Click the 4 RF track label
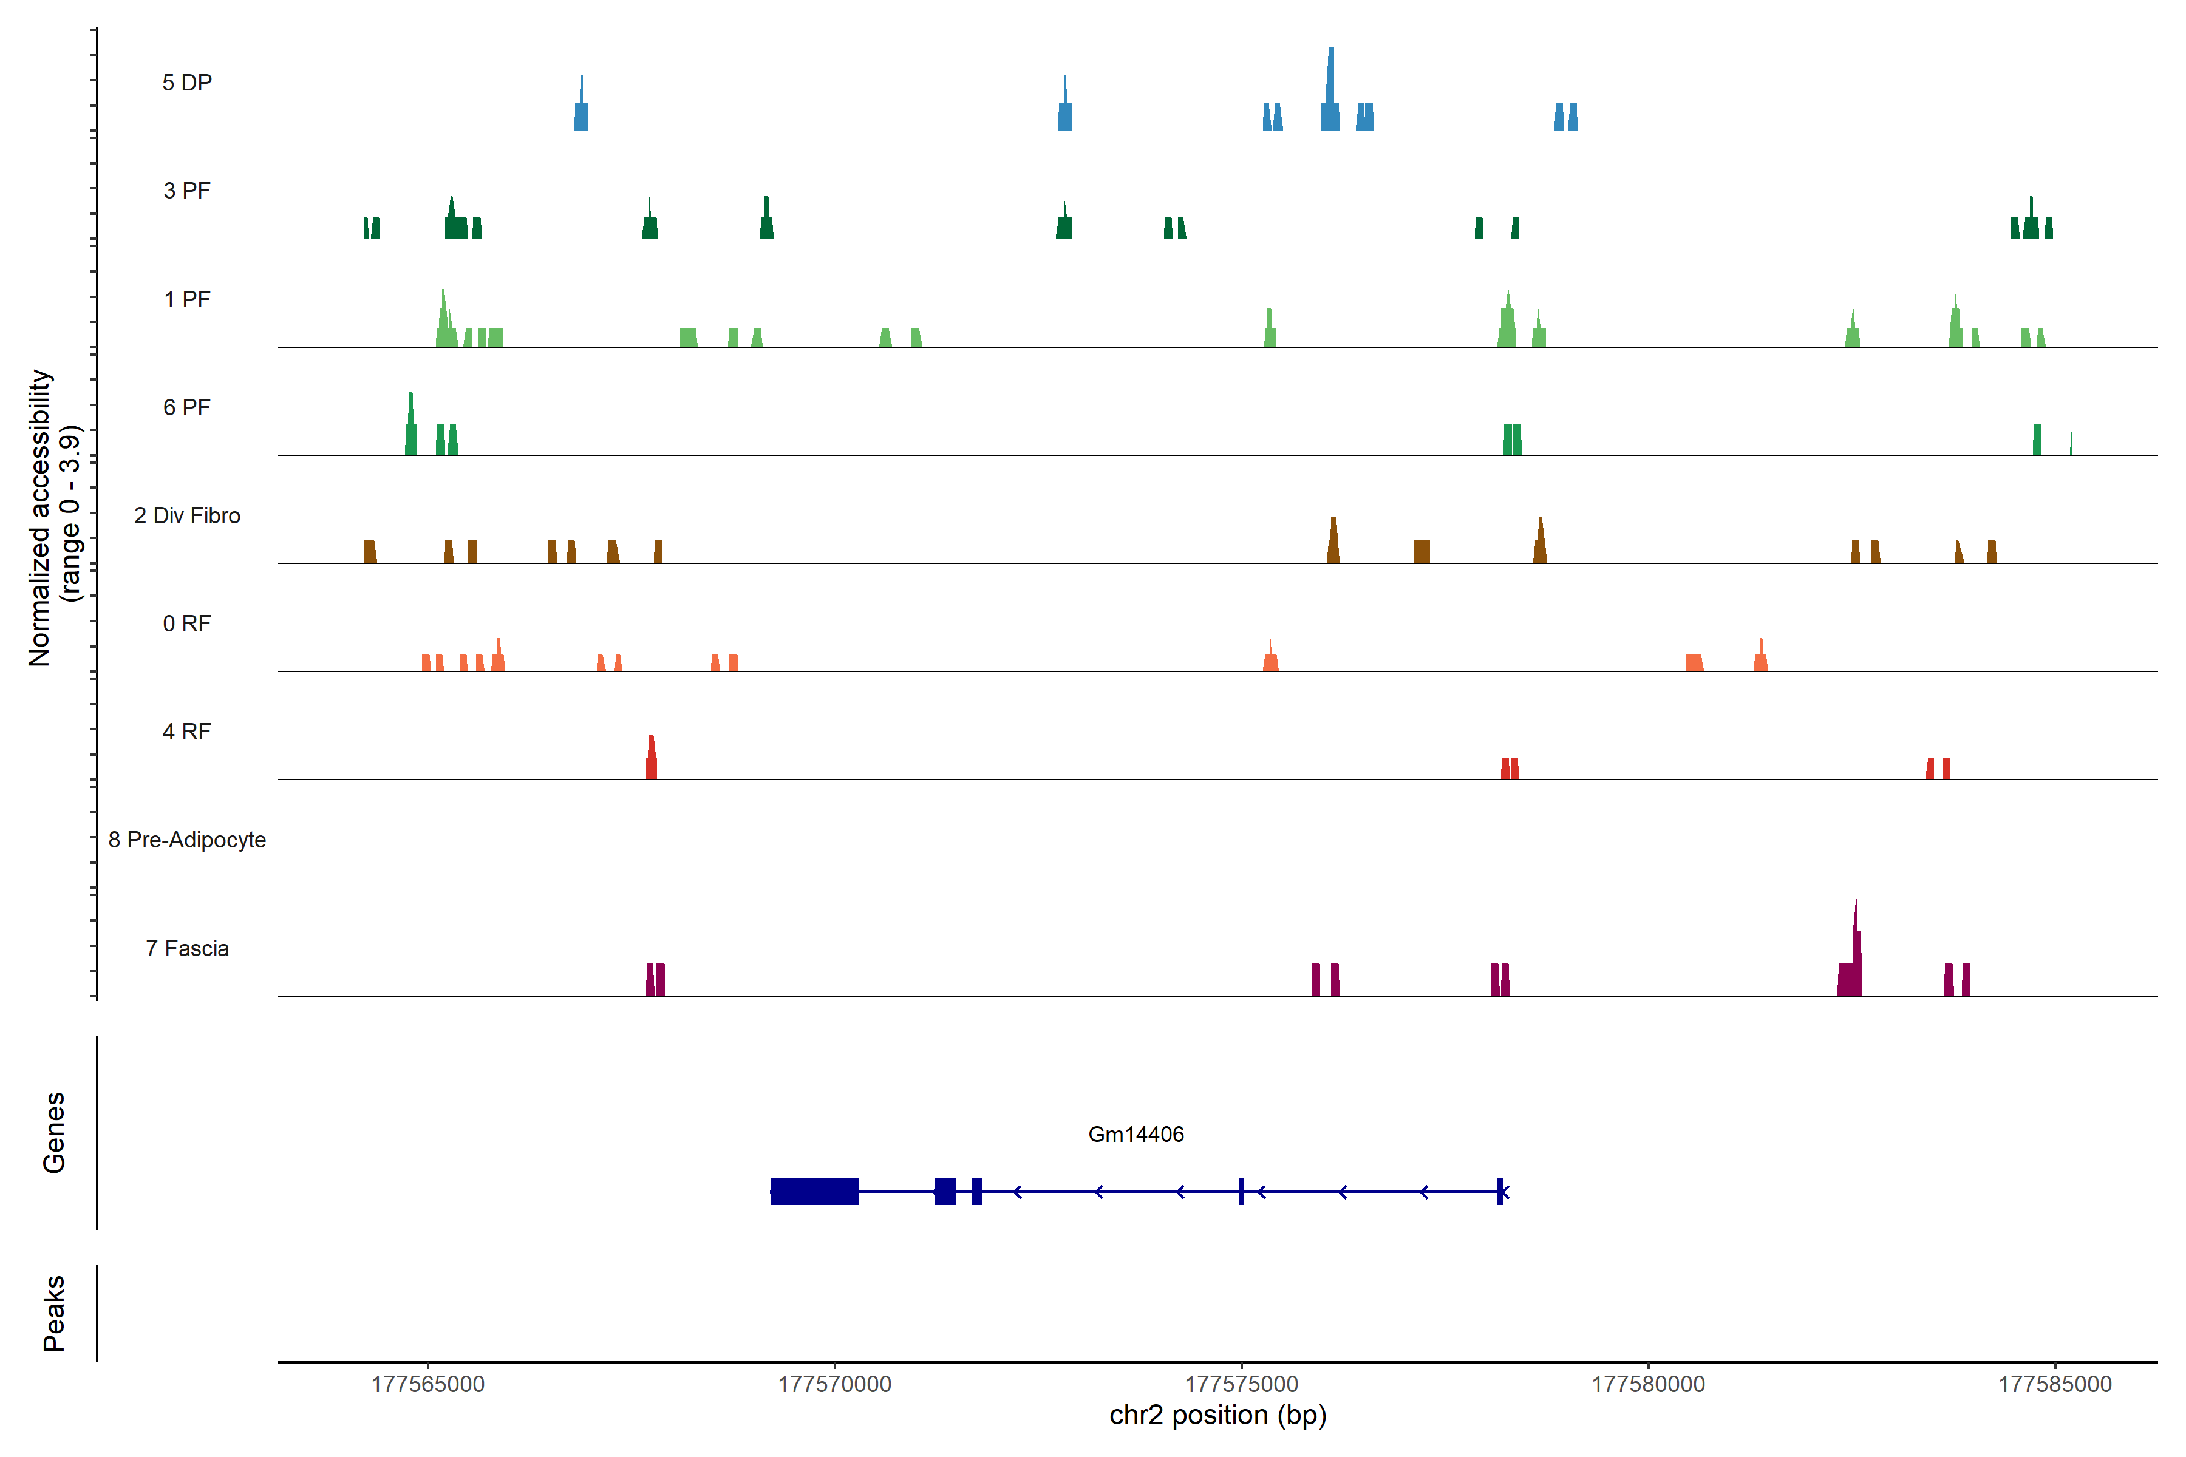Image resolution: width=2186 pixels, height=1457 pixels. coord(187,732)
